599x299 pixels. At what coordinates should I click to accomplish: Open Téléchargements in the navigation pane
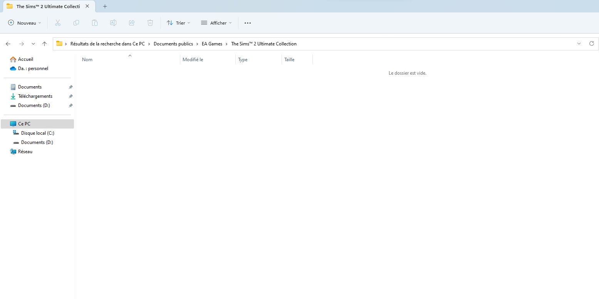(x=35, y=96)
